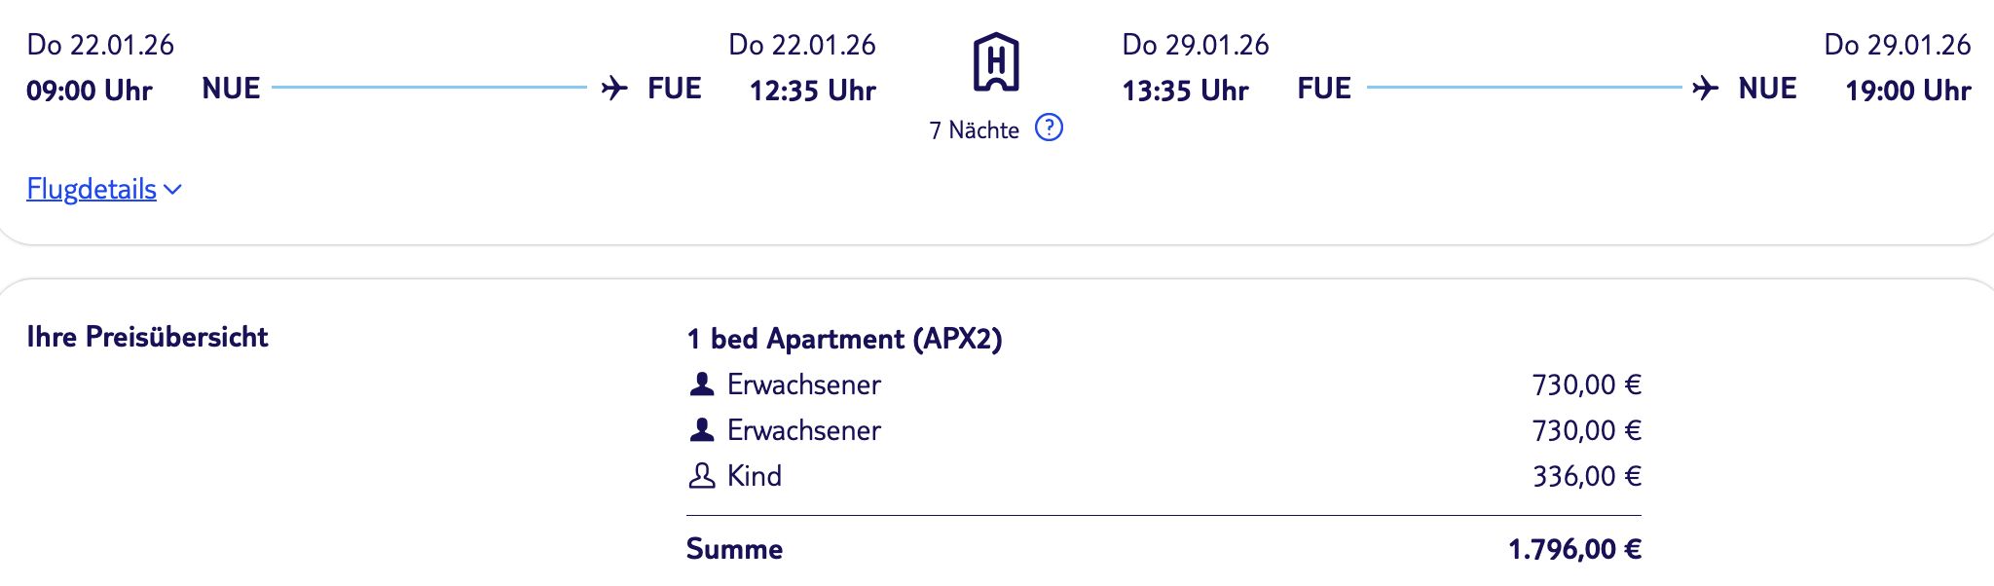Click the 19:00 Uhr return arrival time
The image size is (1994, 586).
(1907, 91)
